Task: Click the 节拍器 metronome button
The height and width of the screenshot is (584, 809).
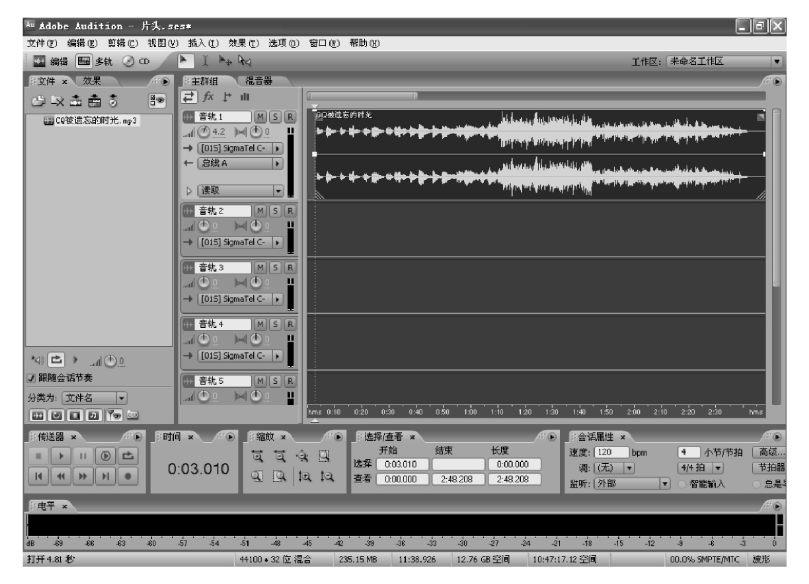Action: 770,467
